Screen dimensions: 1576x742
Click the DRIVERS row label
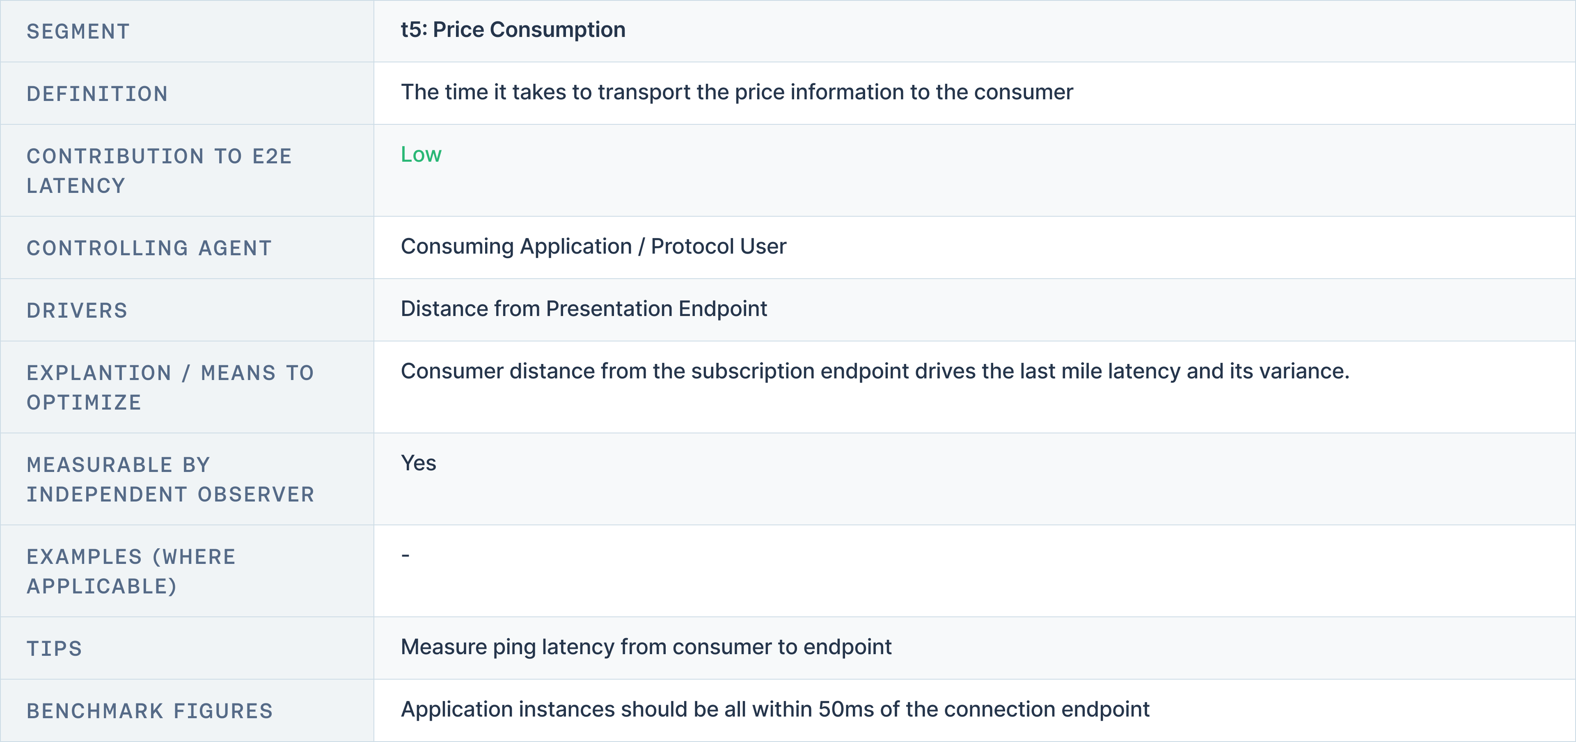click(x=77, y=311)
